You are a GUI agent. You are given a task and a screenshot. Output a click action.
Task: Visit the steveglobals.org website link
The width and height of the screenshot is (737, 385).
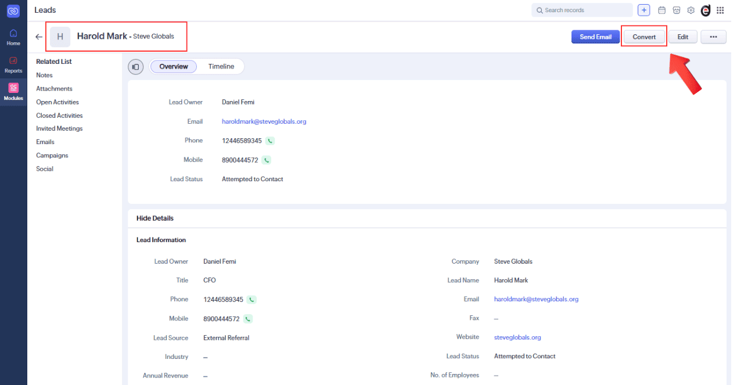517,337
